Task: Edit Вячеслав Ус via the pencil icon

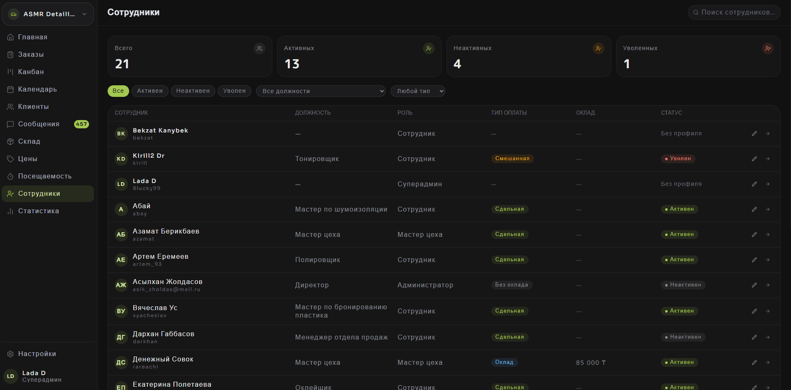Action: (x=754, y=311)
